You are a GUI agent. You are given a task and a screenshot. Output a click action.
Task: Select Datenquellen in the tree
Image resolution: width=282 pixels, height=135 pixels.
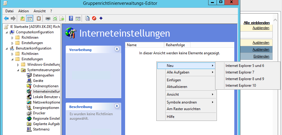coord(43,75)
